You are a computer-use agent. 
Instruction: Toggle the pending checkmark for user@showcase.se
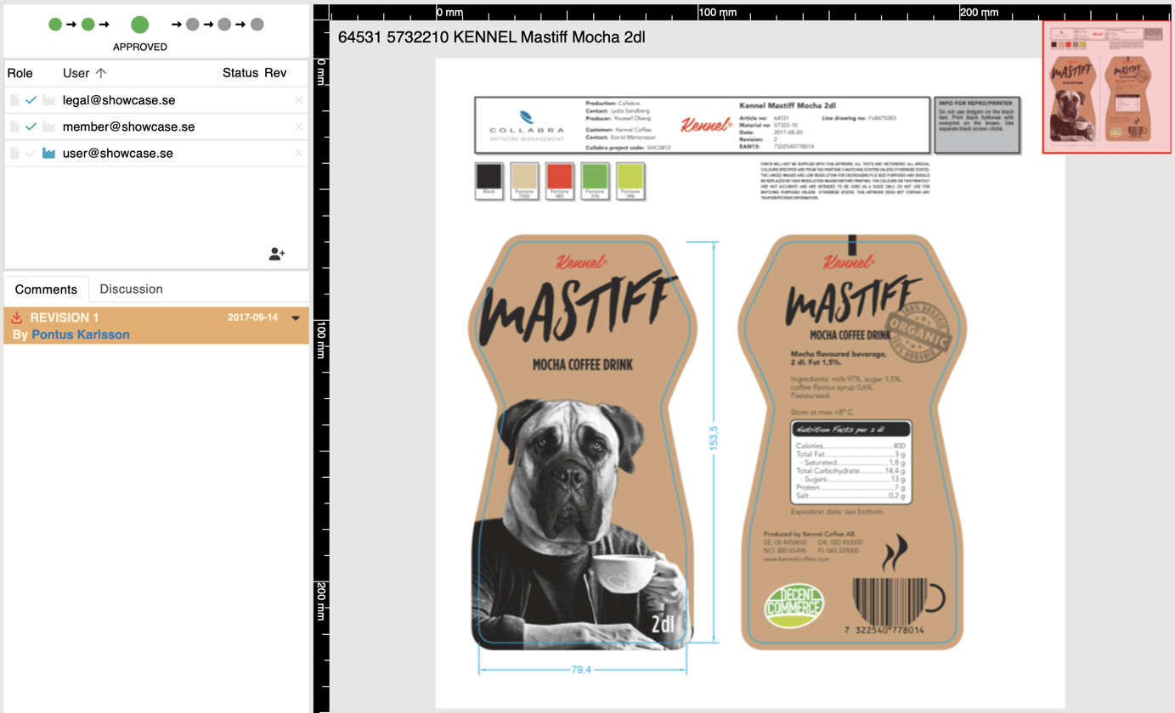point(31,153)
